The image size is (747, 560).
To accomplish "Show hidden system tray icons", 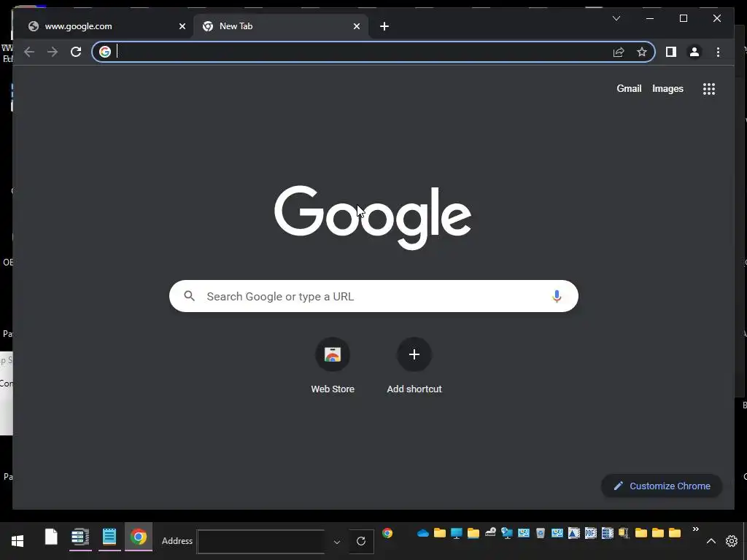I will pos(711,541).
